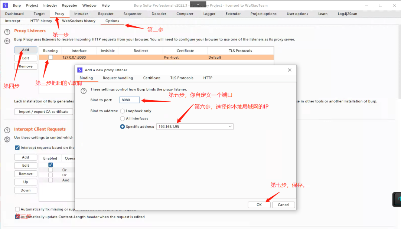Screen dimensions: 401x229
Task: Open the Project options tab
Action: click(x=263, y=14)
